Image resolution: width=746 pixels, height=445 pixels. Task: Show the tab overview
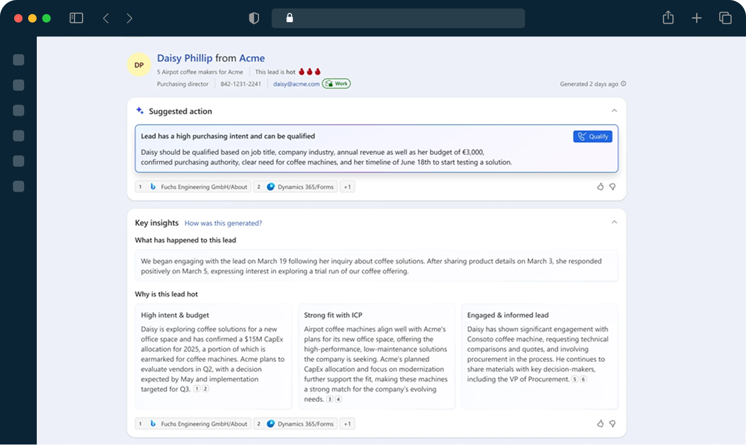725,18
